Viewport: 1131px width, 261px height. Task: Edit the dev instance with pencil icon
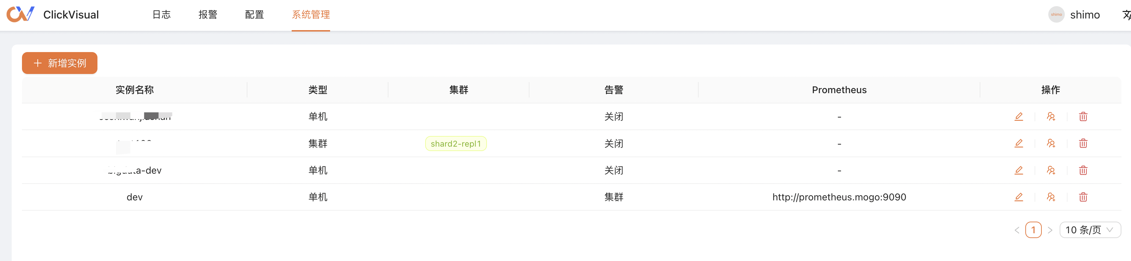(x=1018, y=197)
